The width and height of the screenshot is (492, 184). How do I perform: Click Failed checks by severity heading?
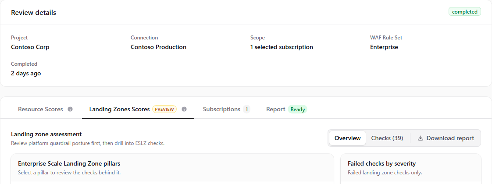click(x=381, y=163)
